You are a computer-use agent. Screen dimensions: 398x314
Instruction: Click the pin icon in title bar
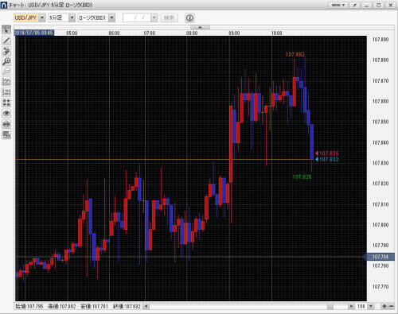point(354,5)
